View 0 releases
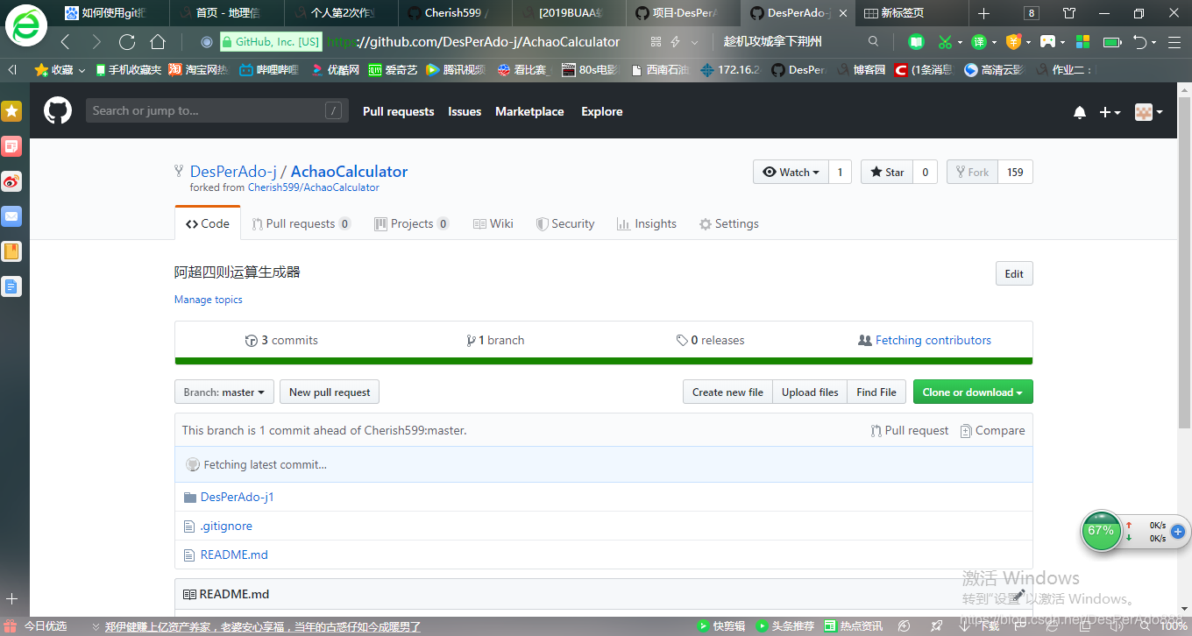1192x636 pixels. click(710, 340)
